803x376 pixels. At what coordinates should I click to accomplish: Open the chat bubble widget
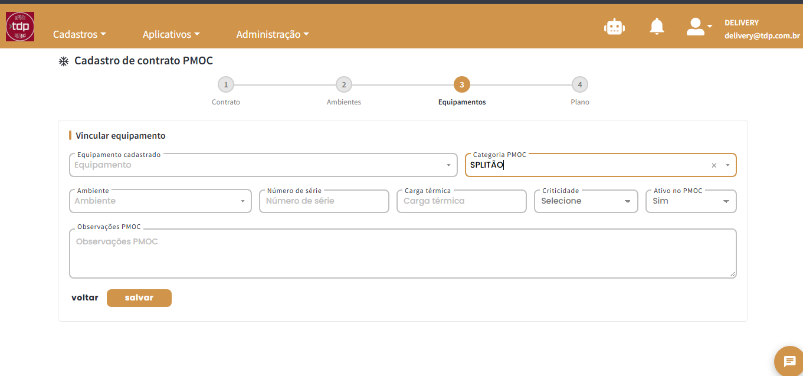coord(789,361)
